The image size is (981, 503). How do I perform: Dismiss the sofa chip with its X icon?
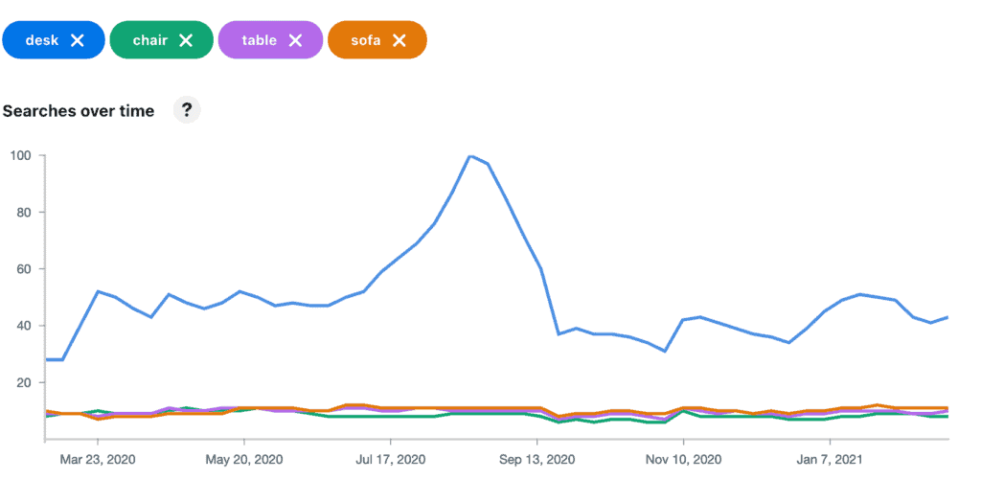399,40
